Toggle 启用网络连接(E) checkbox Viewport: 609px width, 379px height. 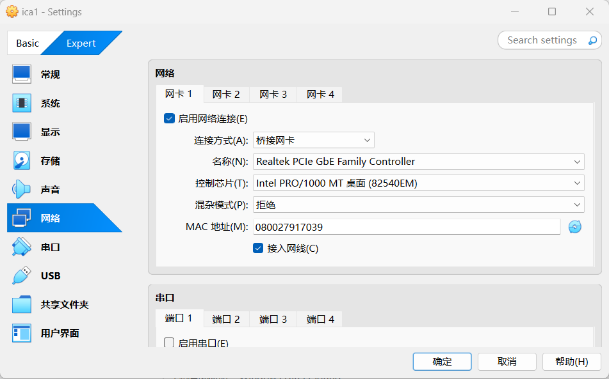tap(169, 119)
